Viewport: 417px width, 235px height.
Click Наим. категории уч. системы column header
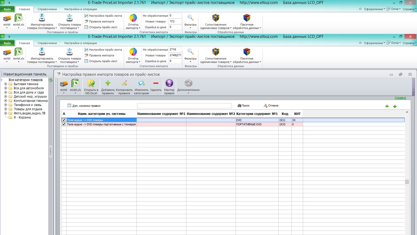tap(102, 114)
